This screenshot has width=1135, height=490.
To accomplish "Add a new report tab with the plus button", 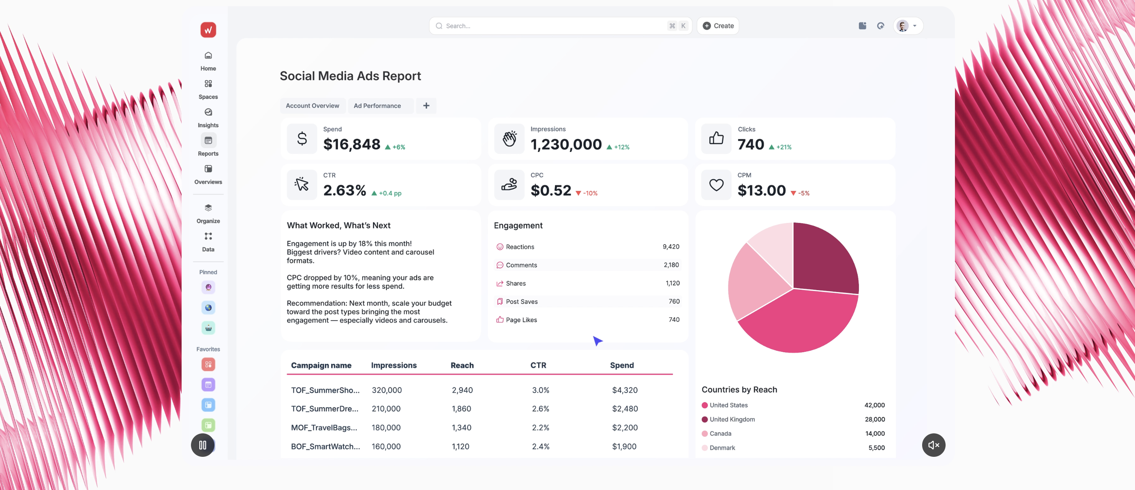I will [x=426, y=106].
